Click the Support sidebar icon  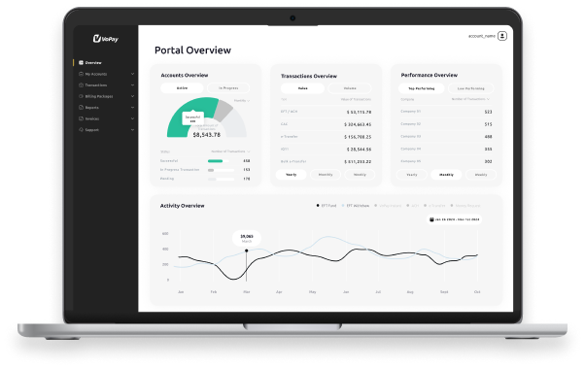pos(81,130)
